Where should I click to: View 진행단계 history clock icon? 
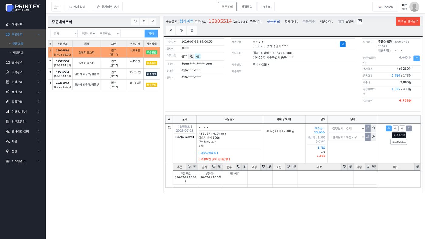click(x=373, y=128)
